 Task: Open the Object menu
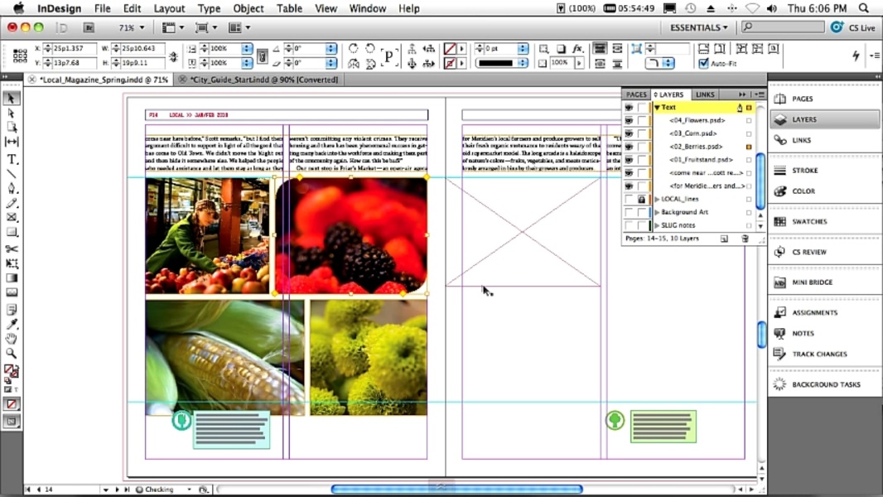pos(248,8)
